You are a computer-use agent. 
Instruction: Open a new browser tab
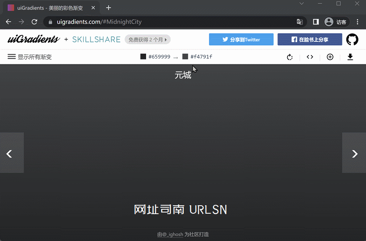[108, 8]
